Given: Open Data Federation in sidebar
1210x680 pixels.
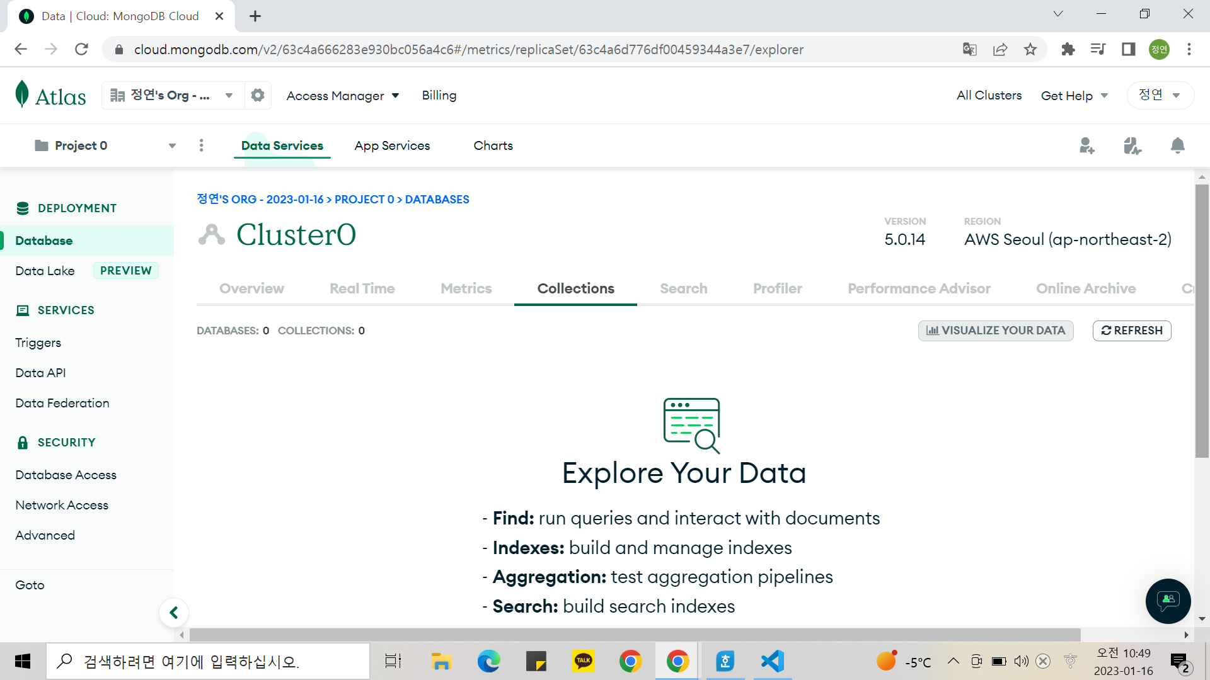Looking at the screenshot, I should (62, 403).
